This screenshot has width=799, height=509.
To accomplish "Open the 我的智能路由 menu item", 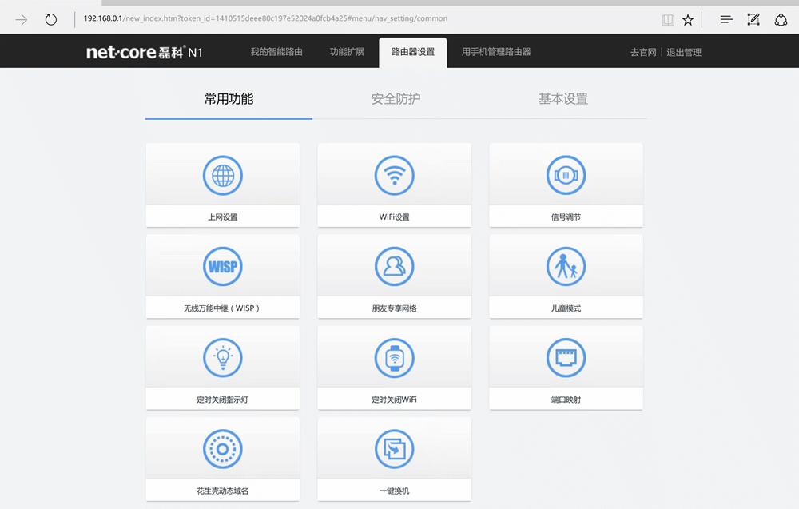I will [280, 50].
